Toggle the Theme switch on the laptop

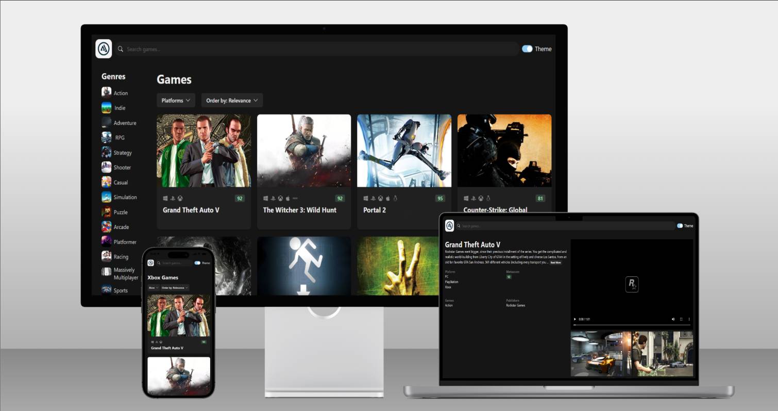coord(680,226)
